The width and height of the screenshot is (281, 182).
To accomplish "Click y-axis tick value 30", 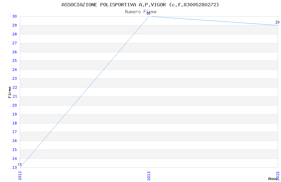I will [15, 16].
